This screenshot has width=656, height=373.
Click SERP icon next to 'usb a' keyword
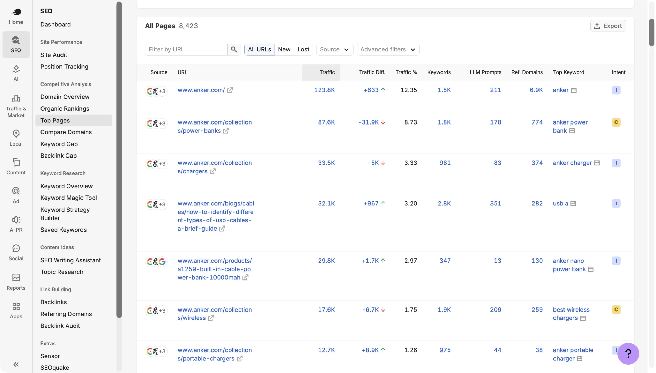coord(573,204)
